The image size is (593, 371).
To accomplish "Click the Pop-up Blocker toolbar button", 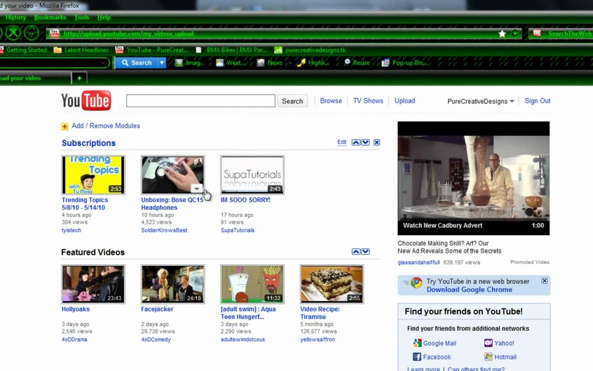I will pyautogui.click(x=404, y=63).
